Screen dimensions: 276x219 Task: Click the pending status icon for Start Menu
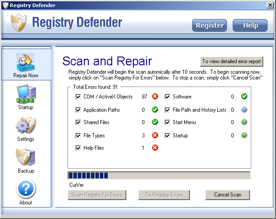[x=244, y=122]
